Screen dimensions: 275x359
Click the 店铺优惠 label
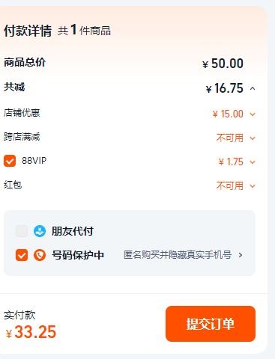(22, 113)
